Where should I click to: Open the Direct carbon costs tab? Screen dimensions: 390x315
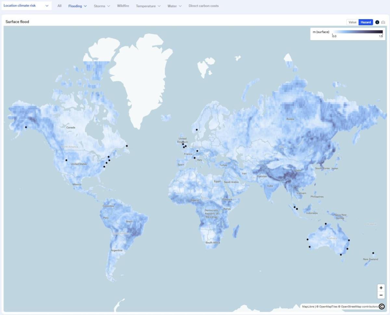click(204, 6)
